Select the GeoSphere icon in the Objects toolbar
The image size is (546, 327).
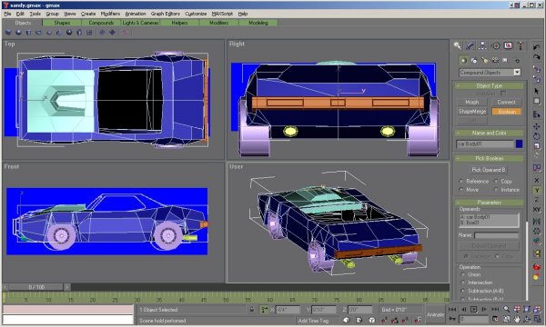click(x=69, y=33)
